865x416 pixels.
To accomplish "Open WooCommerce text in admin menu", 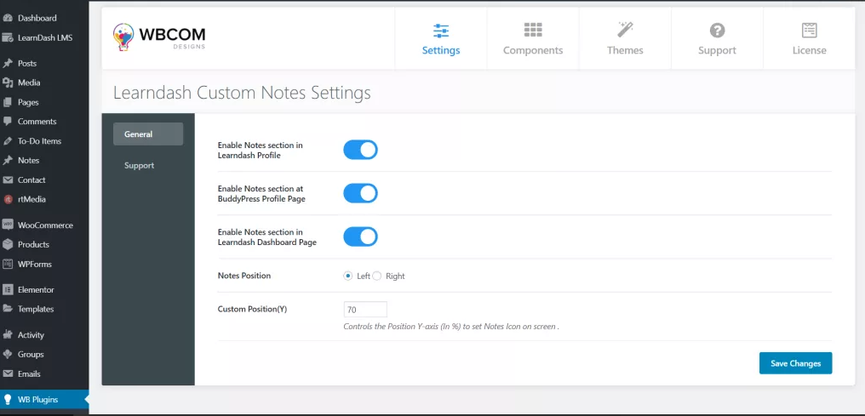I will pyautogui.click(x=45, y=225).
